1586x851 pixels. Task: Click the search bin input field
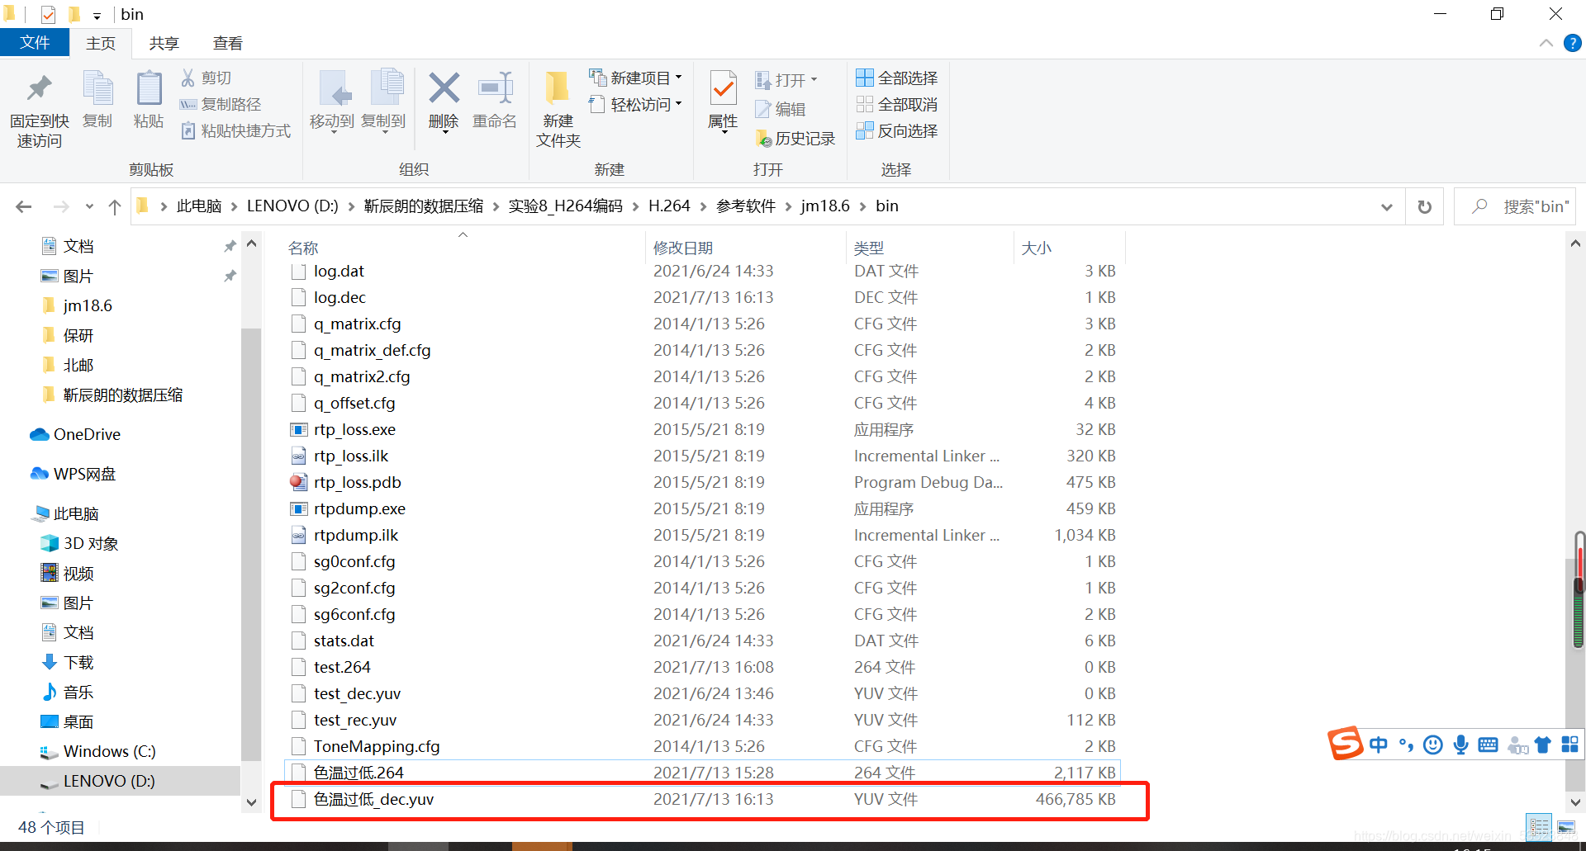[1514, 206]
